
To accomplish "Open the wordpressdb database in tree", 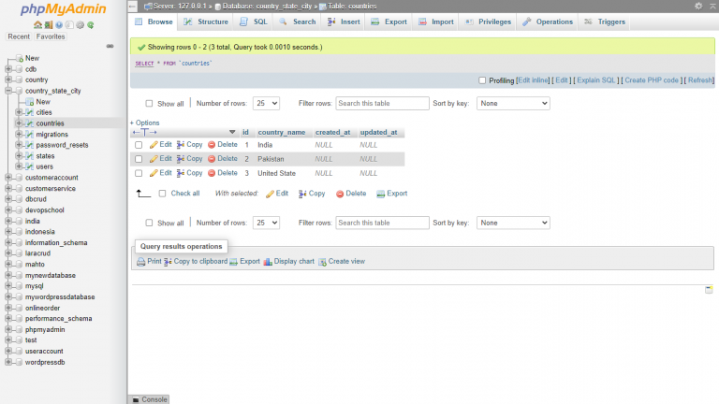I will tap(45, 362).
